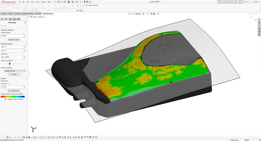Click the Target tolerance input field
The height and width of the screenshot is (141, 261).
pyautogui.click(x=12, y=36)
